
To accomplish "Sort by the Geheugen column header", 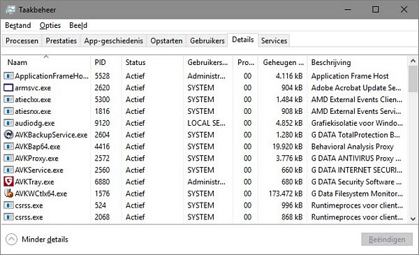I will pyautogui.click(x=283, y=62).
